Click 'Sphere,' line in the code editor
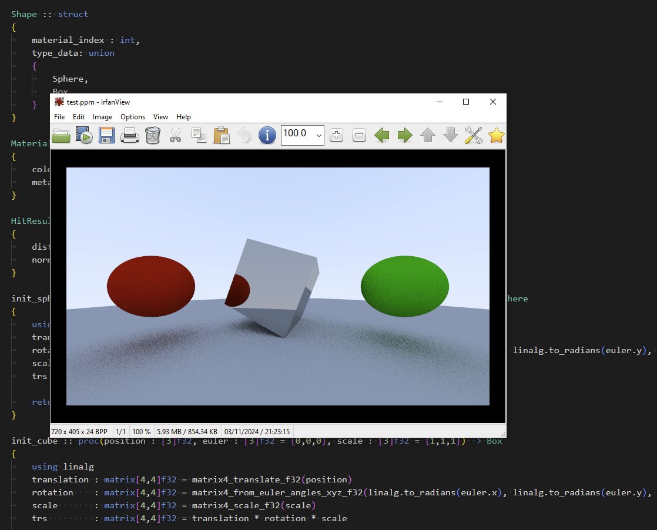657x530 pixels. [x=70, y=79]
